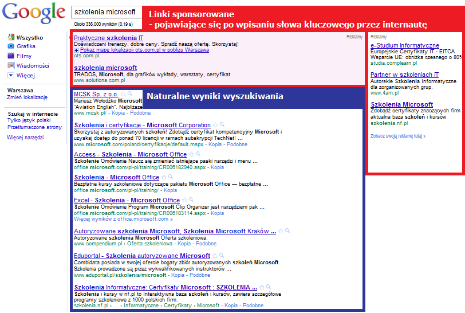Image resolution: width=465 pixels, height=313 pixels.
Task: Open Autoryzowane szkolenia Microsoft Kraków result
Action: pos(175,231)
